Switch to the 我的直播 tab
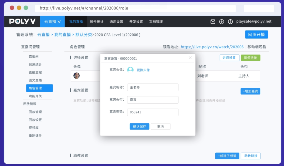 (x=76, y=22)
